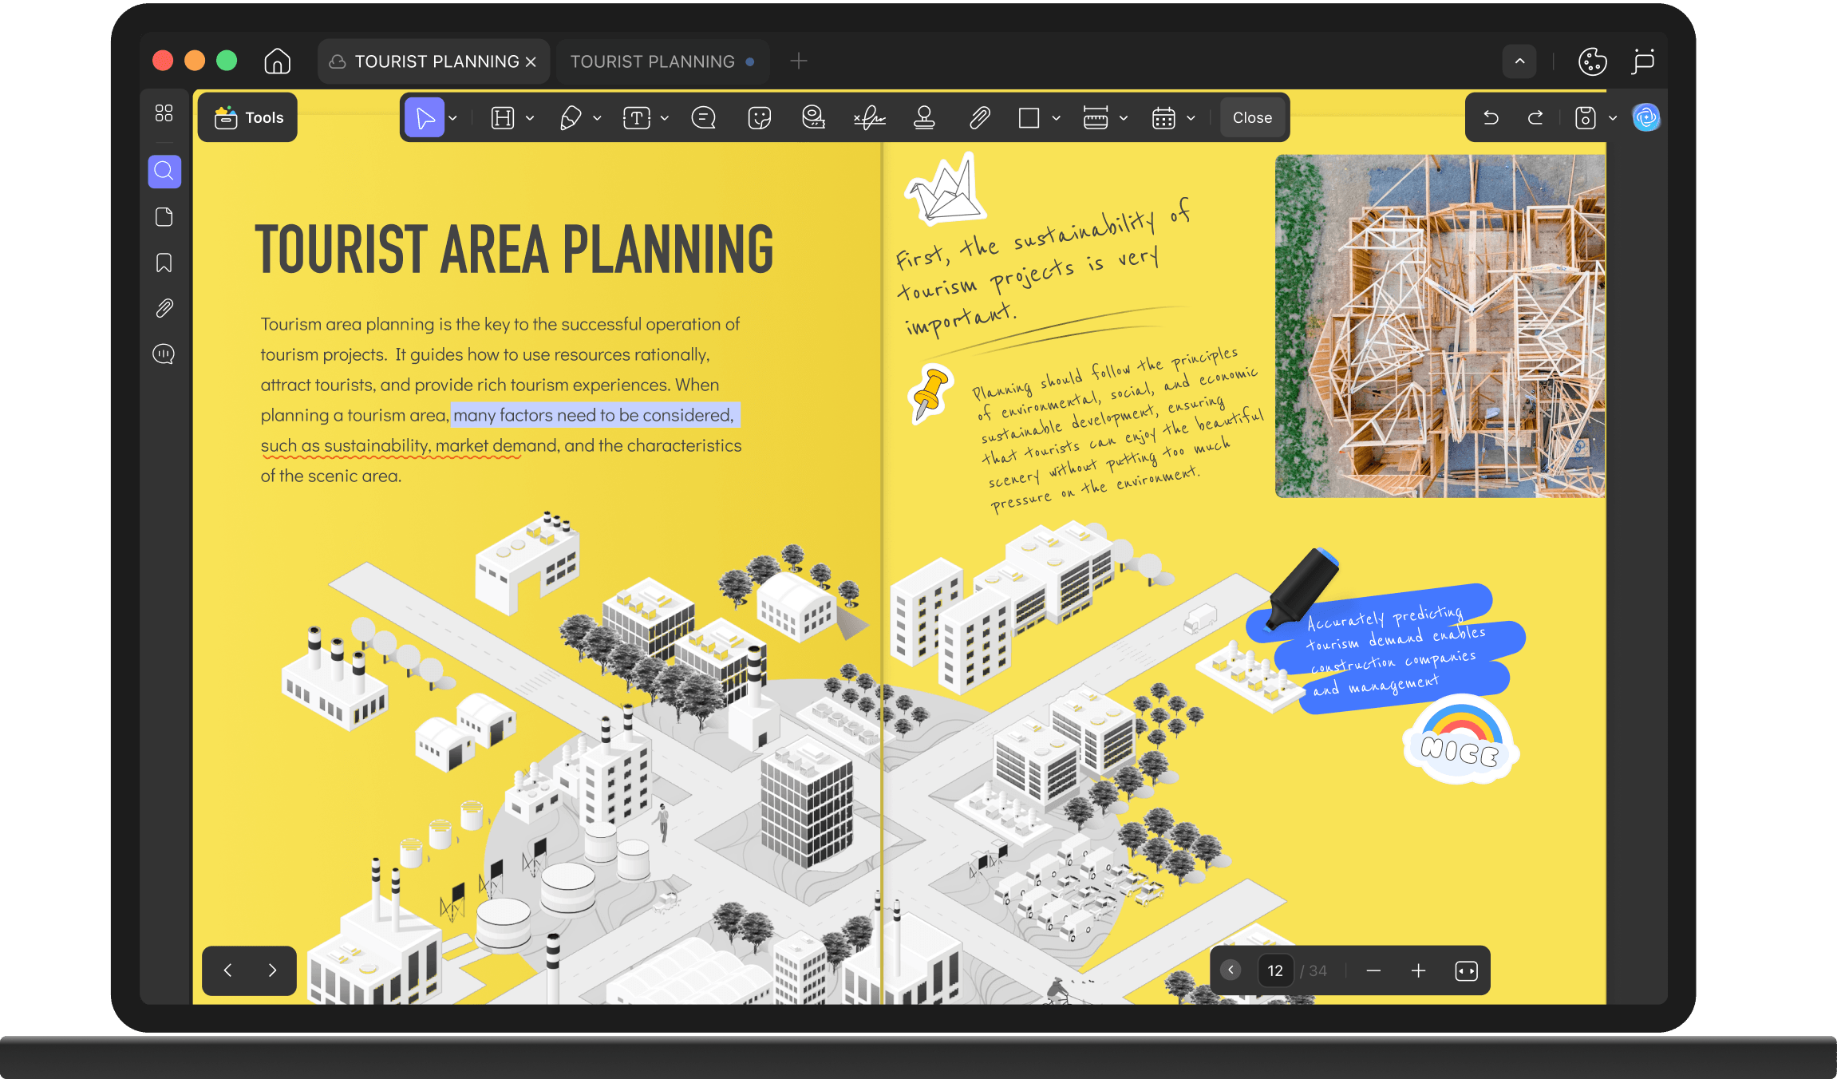Screen dimensions: 1837x1079
Task: Attach a file with paperclip toolbar tool
Action: pos(980,118)
